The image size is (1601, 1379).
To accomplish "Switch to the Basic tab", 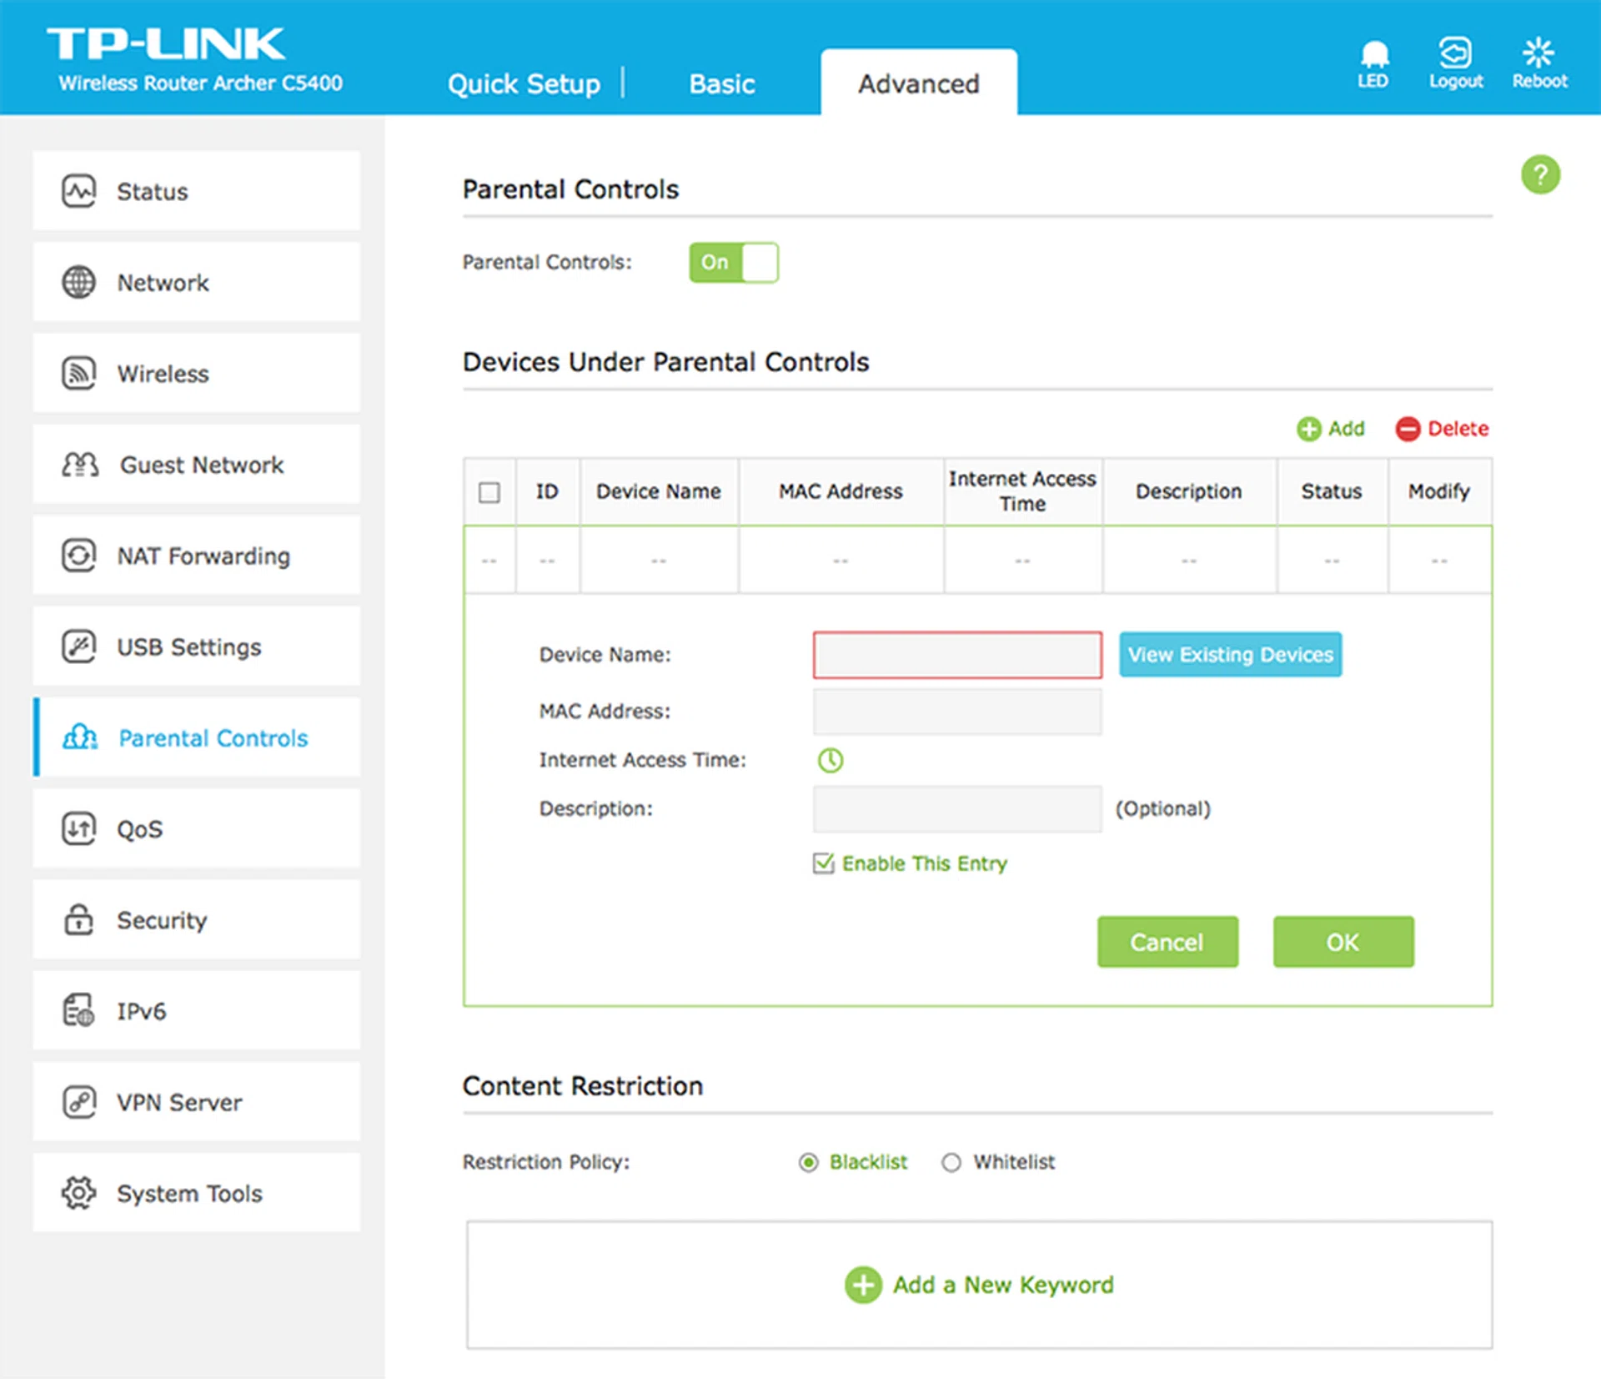I will click(721, 84).
